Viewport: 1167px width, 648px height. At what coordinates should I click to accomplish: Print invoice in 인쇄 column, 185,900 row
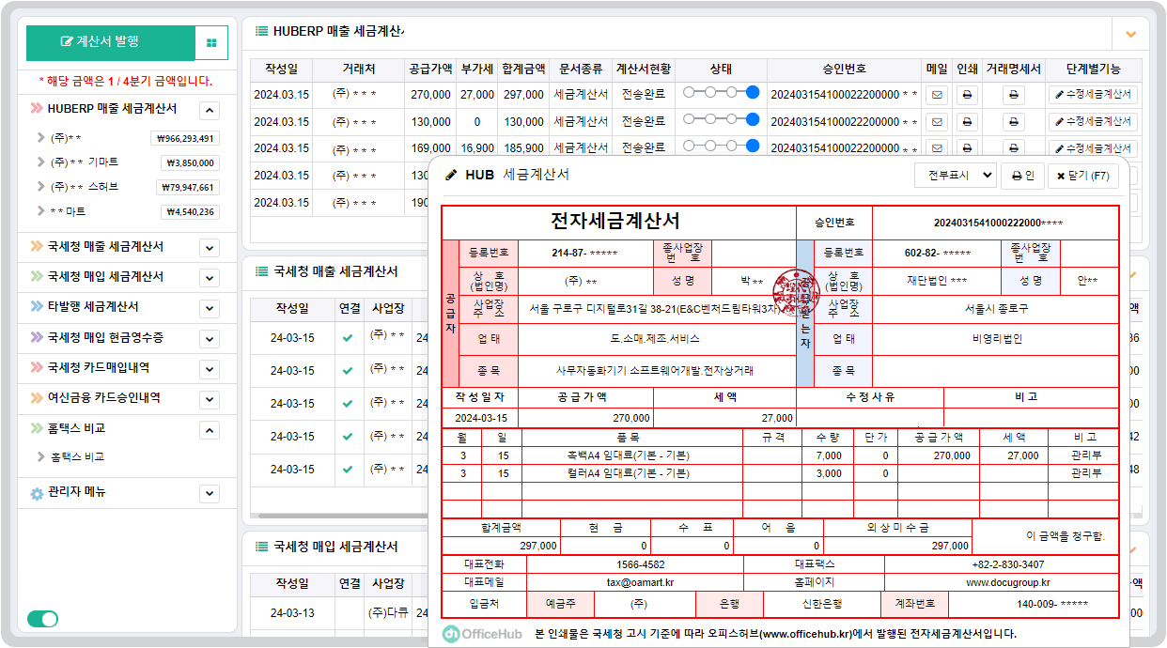pyautogui.click(x=966, y=148)
